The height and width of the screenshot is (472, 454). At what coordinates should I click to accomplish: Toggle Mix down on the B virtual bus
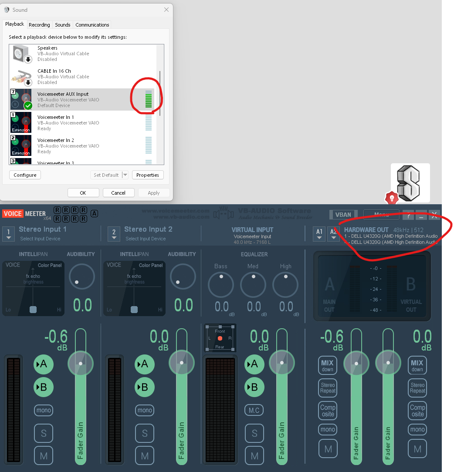click(417, 365)
